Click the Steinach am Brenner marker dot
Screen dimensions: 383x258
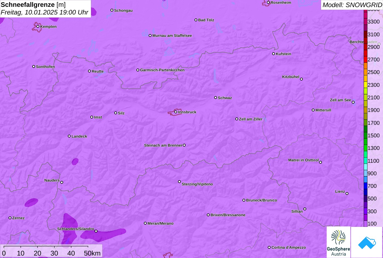click(184, 145)
